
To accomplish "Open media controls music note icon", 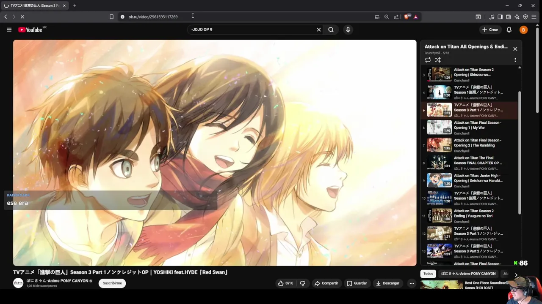I will [492, 17].
